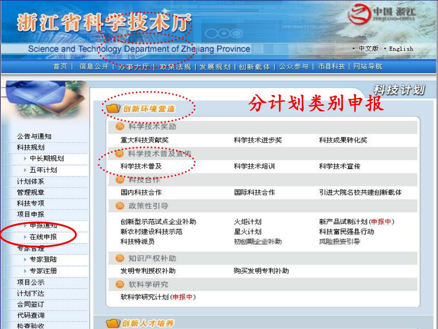Click the feed icon beside 科技合作

(120, 179)
